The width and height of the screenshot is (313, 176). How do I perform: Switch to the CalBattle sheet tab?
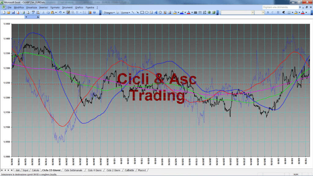point(129,170)
